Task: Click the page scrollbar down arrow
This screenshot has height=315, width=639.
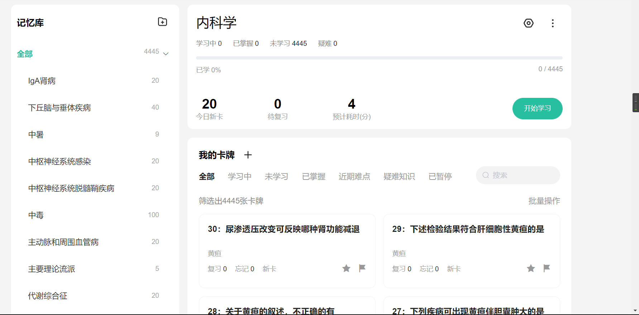Action: click(635, 311)
